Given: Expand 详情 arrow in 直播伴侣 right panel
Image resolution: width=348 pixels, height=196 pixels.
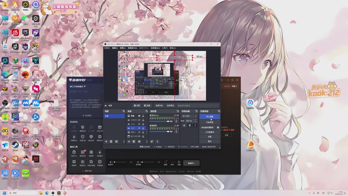Looking at the screenshot, I should (x=234, y=86).
